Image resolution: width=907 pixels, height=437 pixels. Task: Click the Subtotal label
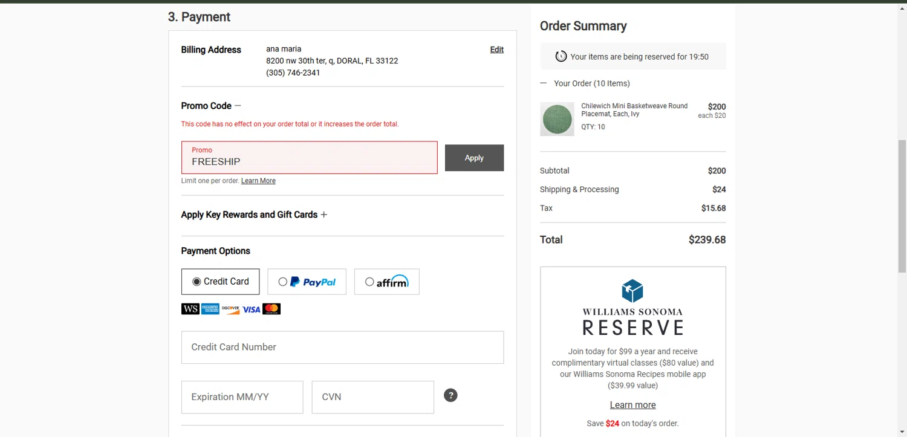554,170
